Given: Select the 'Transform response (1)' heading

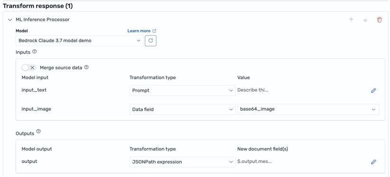Looking at the screenshot, I should pos(37,6).
